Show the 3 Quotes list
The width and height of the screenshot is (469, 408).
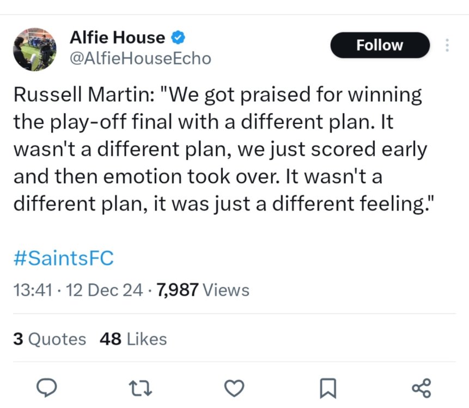[x=50, y=339]
